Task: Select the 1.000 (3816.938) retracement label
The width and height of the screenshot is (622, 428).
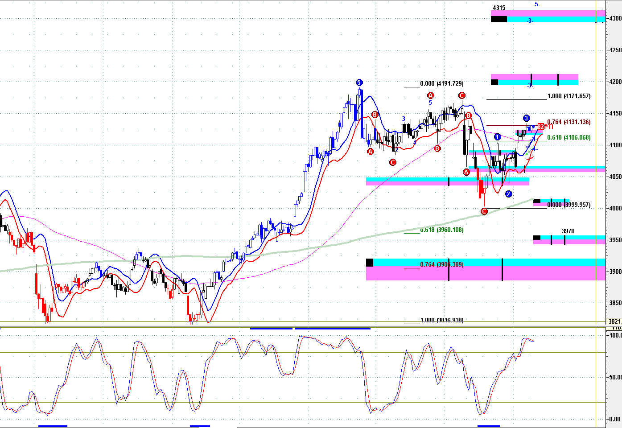Action: point(441,321)
